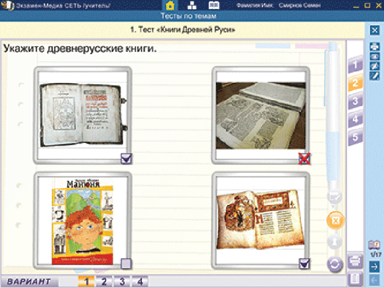
Task: Click the orange wrong-answer round button
Action: click(x=335, y=220)
